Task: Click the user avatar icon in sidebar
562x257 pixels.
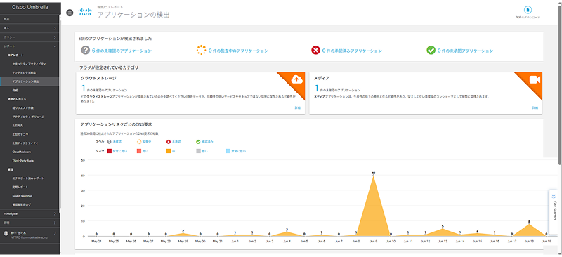Action: [6, 233]
